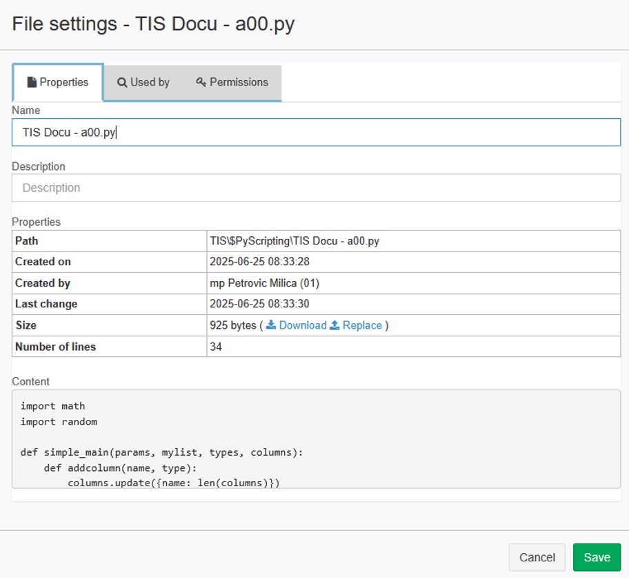Click the Created on timestamp
Screen dimensions: 629x578
259,262
